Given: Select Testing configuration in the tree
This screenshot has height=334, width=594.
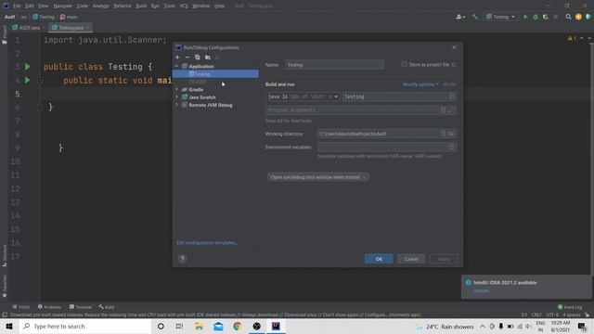Looking at the screenshot, I should click(215, 74).
